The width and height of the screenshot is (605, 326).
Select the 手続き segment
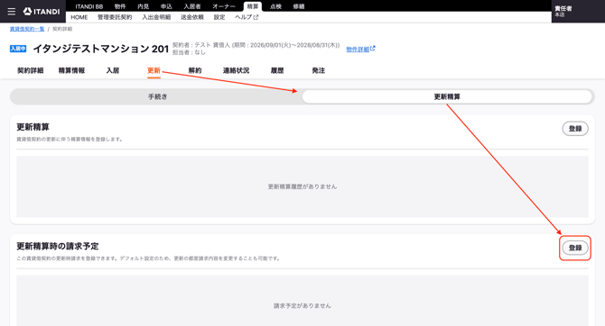click(x=157, y=96)
